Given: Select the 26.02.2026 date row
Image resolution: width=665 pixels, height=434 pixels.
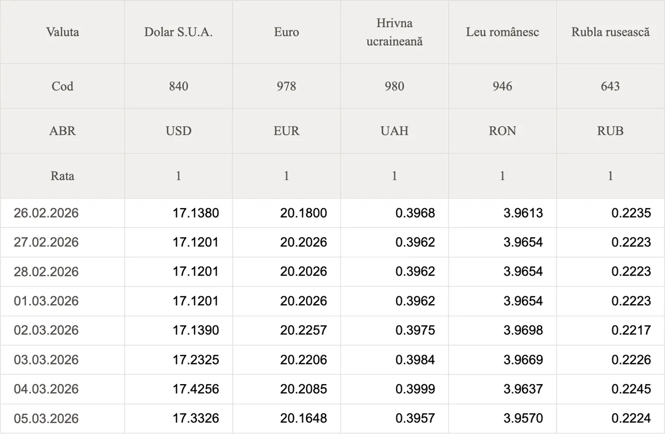Looking at the screenshot, I should coord(46,213).
